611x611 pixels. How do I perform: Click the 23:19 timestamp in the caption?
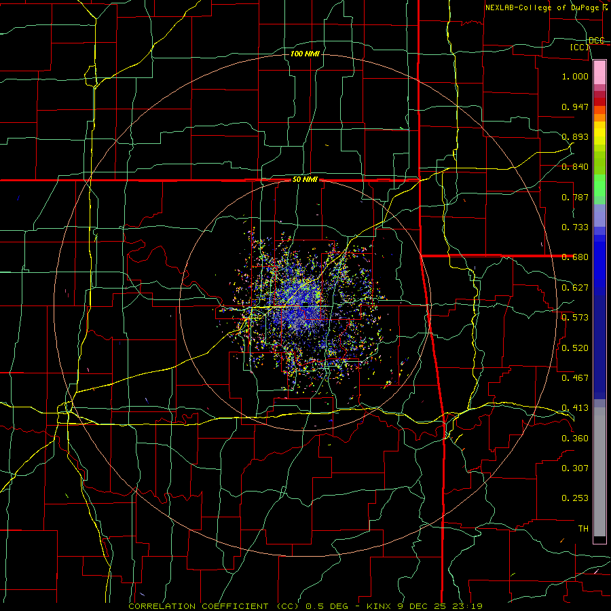(467, 606)
